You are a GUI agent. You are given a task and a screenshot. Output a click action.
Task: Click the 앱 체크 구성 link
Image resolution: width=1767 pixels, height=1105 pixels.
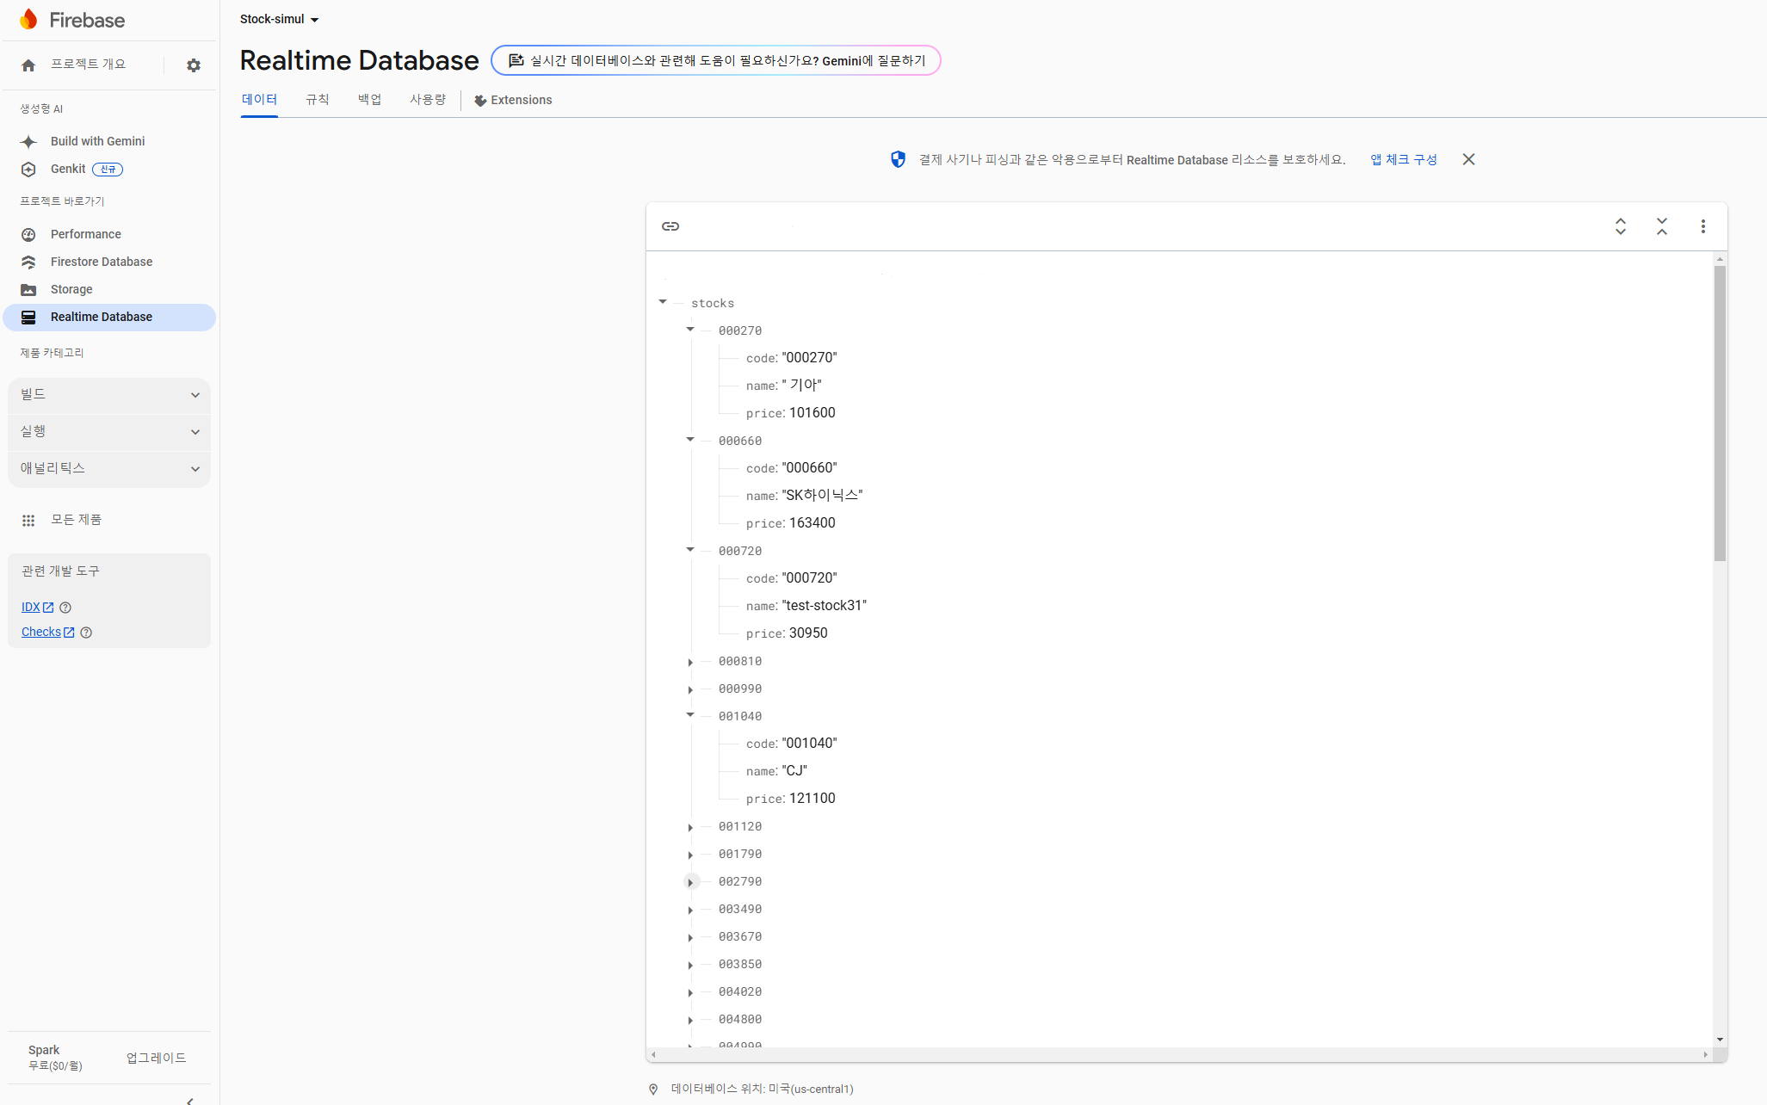1403,159
